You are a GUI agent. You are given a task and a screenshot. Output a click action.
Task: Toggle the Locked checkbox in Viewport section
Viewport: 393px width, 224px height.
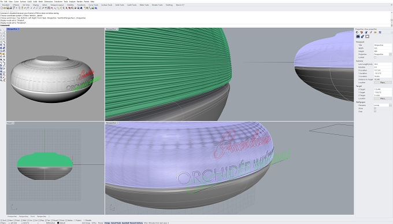click(375, 57)
